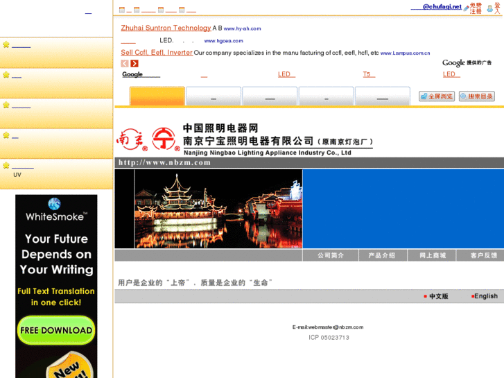Click the pencil icon beside 免费注册
This screenshot has height=378, width=504.
(x=466, y=9)
